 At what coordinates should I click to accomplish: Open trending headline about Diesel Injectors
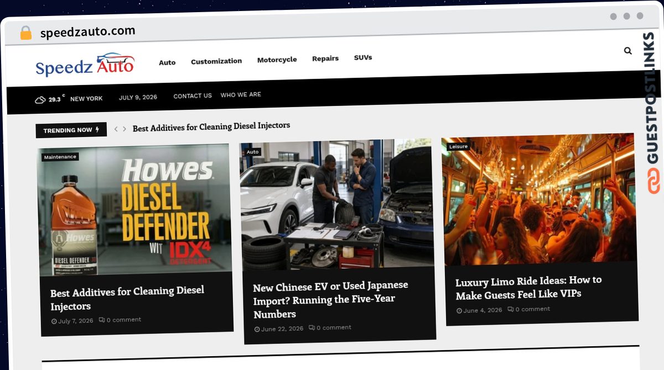(x=211, y=126)
